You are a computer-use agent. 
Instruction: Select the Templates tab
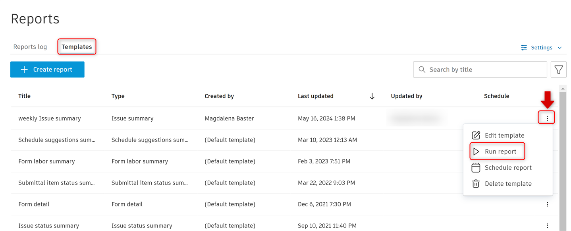pyautogui.click(x=77, y=47)
